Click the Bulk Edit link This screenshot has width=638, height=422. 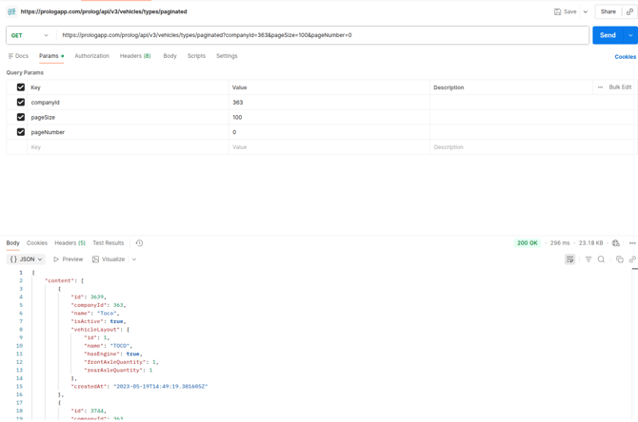tap(620, 87)
